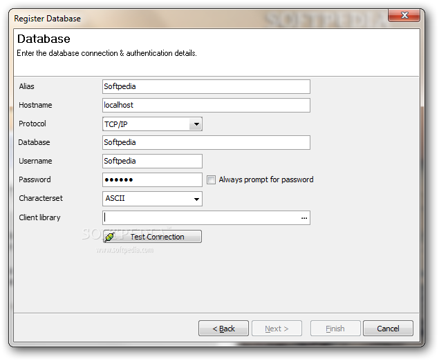
Task: Click the Characterset label
Action: [41, 198]
